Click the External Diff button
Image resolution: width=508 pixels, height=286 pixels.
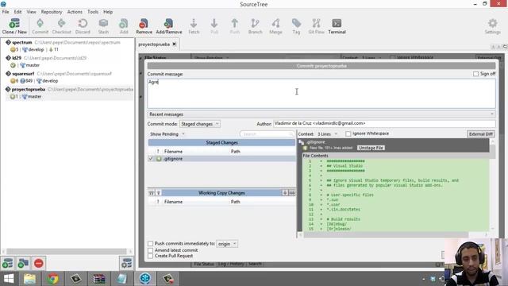pyautogui.click(x=481, y=134)
